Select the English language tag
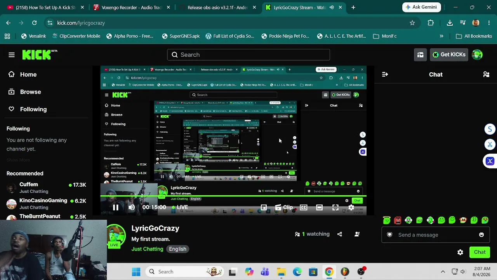Screen dimensions: 497x280 click(177, 249)
